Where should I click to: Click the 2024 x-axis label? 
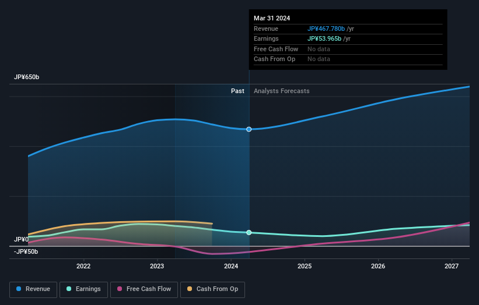(x=231, y=266)
